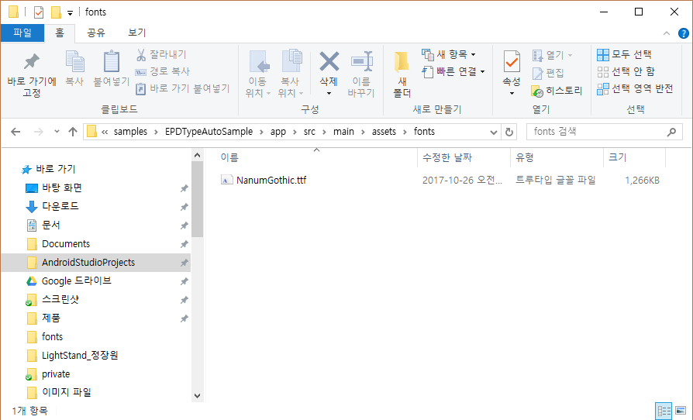Click Select none (선택 안 함)
The width and height of the screenshot is (693, 420).
[x=626, y=71]
